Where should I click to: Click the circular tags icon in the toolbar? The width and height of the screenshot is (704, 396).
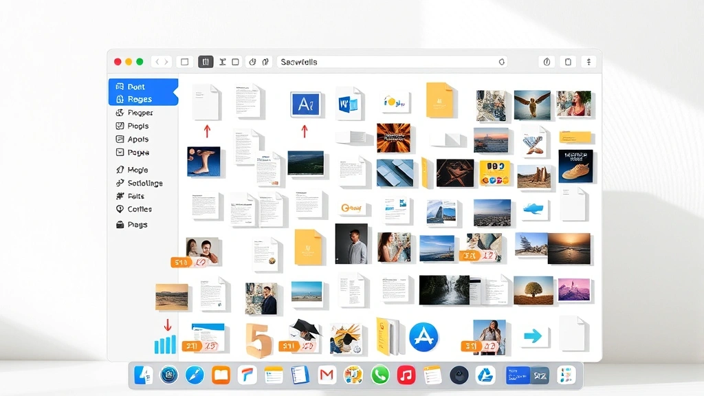click(x=252, y=61)
